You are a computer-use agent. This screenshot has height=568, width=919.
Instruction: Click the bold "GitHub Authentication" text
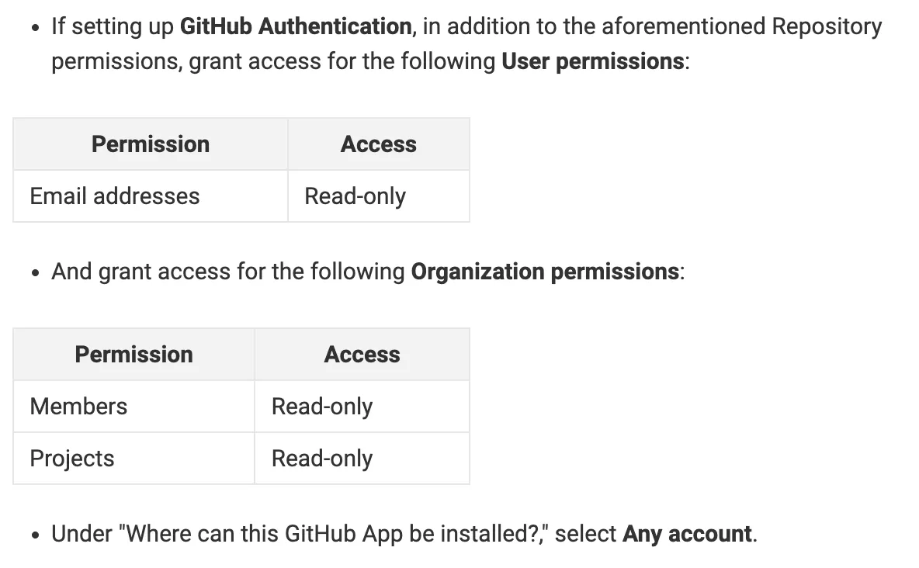tap(296, 26)
